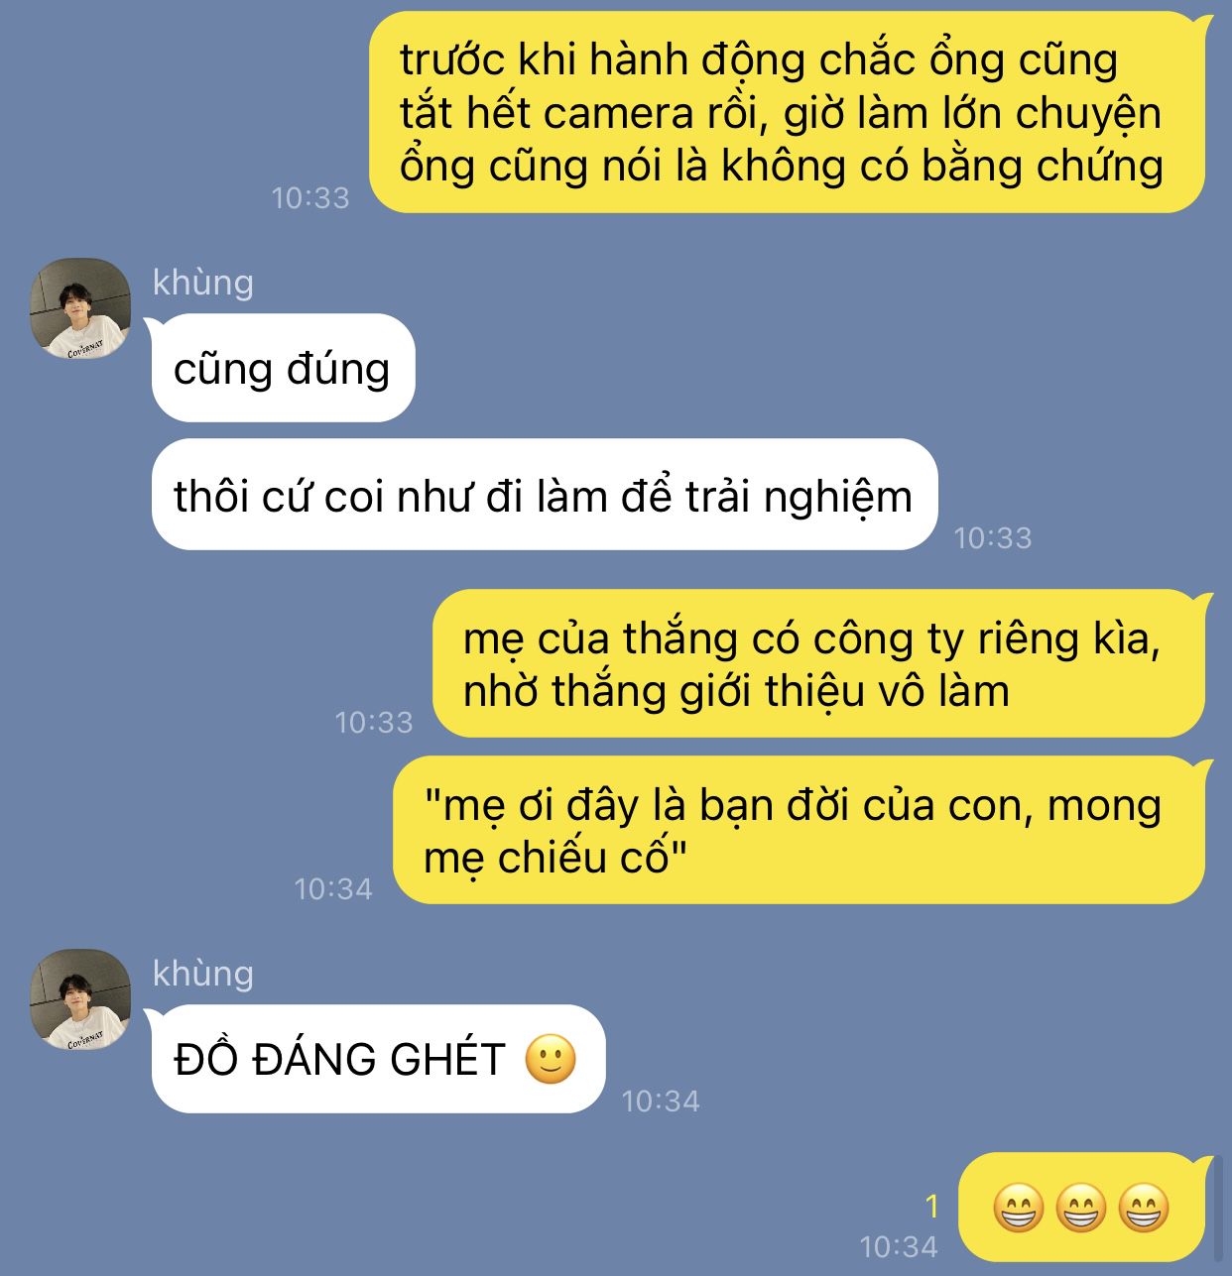1232x1276 pixels.
Task: Tap the lower khùng profile avatar
Action: click(80, 1000)
